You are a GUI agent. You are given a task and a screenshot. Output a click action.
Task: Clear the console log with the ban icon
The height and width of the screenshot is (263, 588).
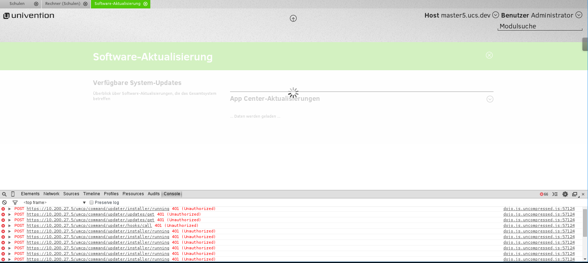(5, 203)
